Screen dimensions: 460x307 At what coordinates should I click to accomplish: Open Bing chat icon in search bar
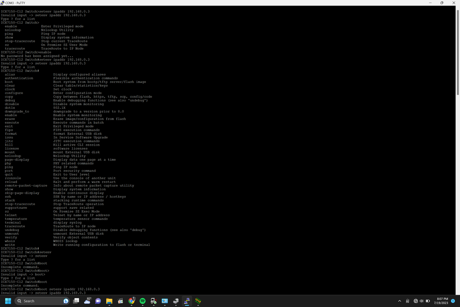tap(66, 301)
